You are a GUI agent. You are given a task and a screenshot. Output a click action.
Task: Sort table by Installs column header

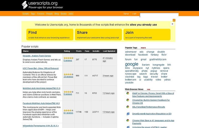(x=96, y=51)
